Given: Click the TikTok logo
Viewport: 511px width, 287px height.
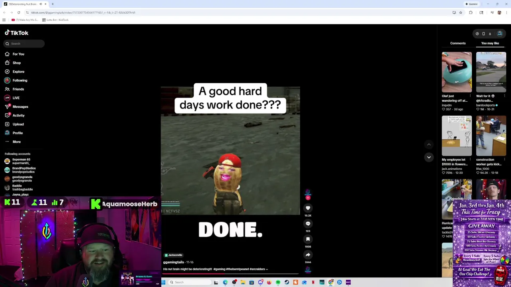Looking at the screenshot, I should [x=16, y=33].
